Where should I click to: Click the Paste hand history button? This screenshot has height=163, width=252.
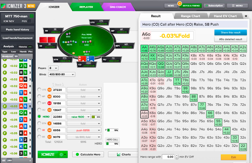18,30
